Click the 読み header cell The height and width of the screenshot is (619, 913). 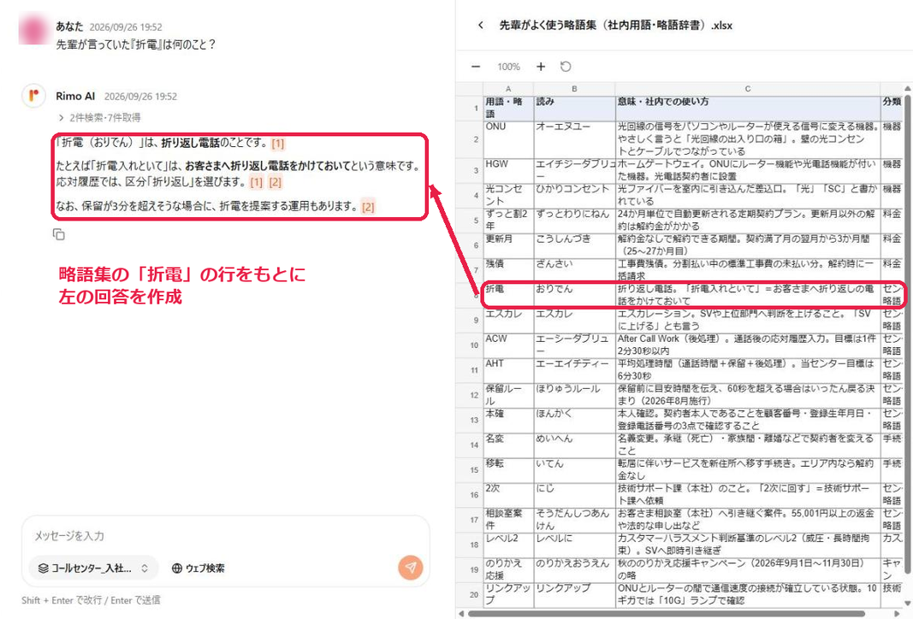575,109
